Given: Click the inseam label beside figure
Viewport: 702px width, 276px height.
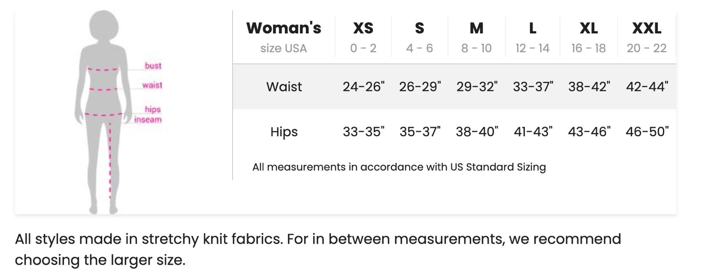Looking at the screenshot, I should click(x=148, y=120).
